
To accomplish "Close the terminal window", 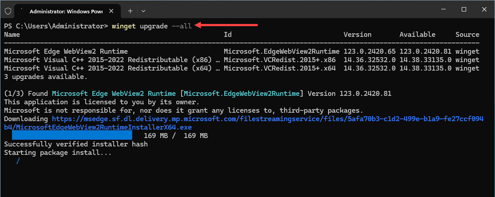I will point(484,10).
